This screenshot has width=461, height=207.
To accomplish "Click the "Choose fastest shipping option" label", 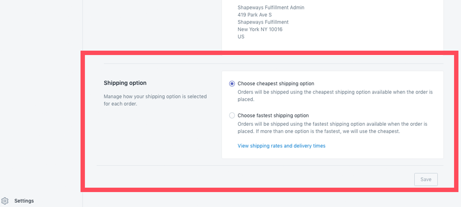I will coord(273,116).
